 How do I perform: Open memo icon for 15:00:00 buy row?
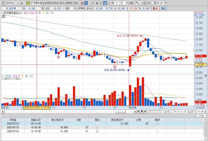97,128
